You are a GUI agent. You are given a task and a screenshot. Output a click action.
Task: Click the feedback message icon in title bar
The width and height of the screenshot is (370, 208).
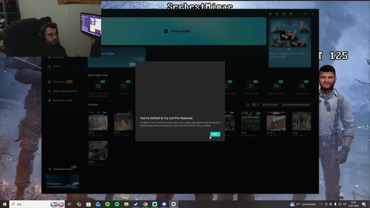pyautogui.click(x=284, y=14)
